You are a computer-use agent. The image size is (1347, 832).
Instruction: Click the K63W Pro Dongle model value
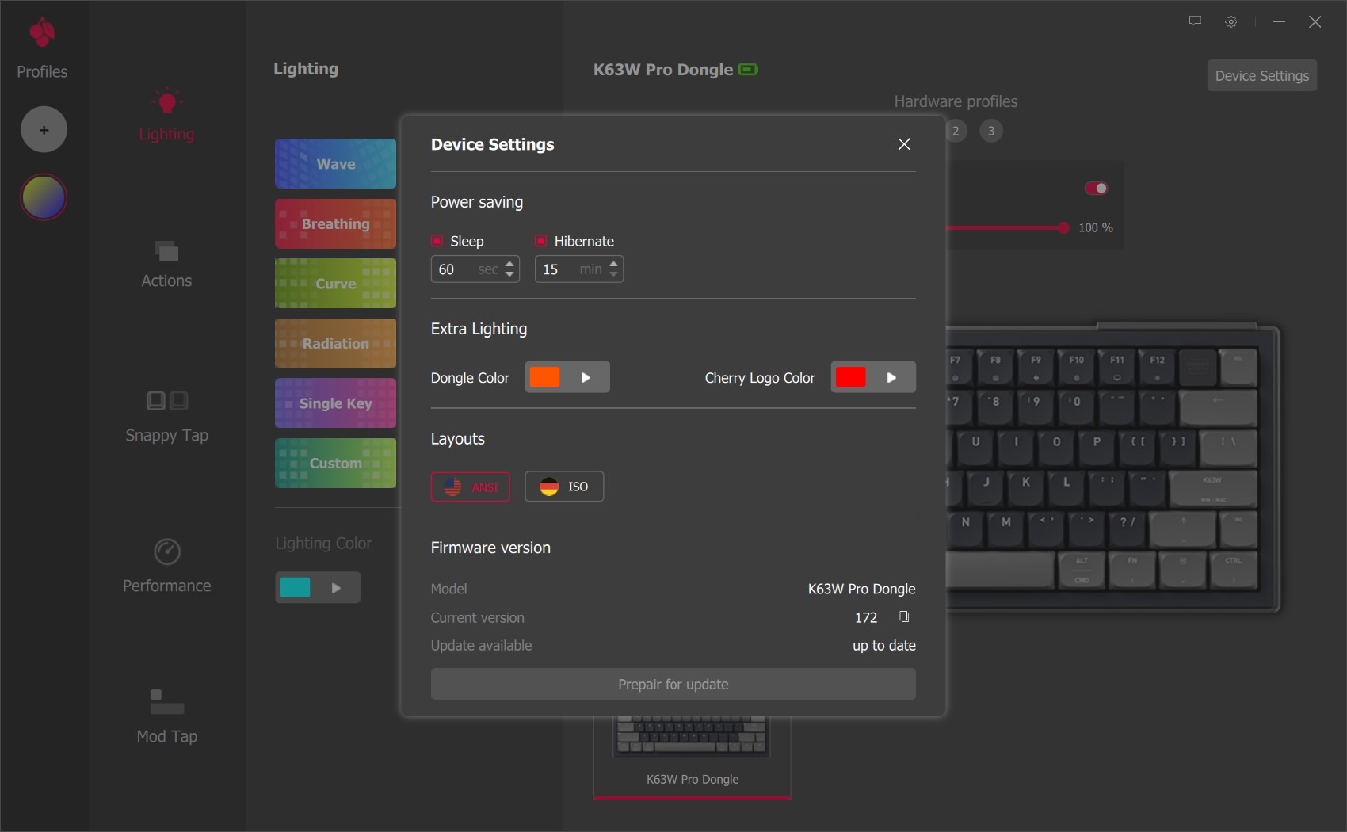(x=861, y=589)
